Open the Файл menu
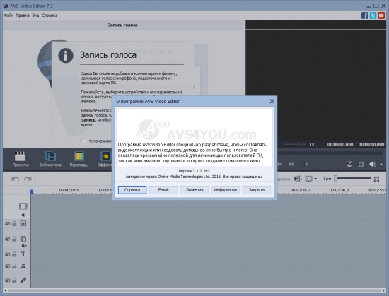Screen dimensions: 389x296 8,16
